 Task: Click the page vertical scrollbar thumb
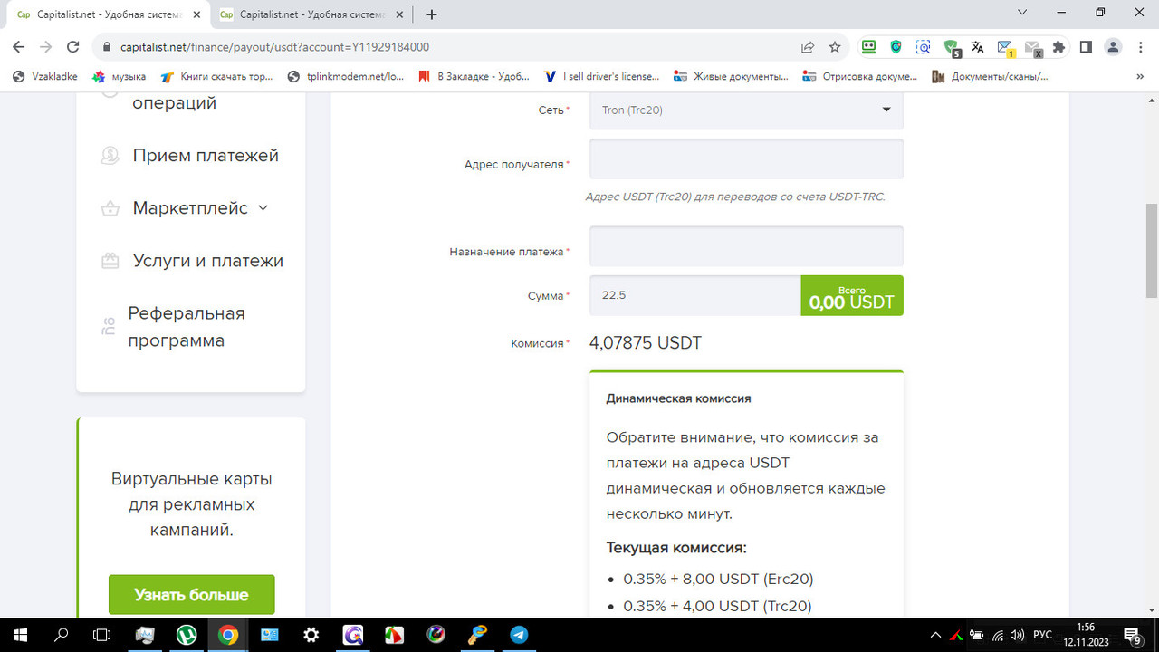[1152, 251]
